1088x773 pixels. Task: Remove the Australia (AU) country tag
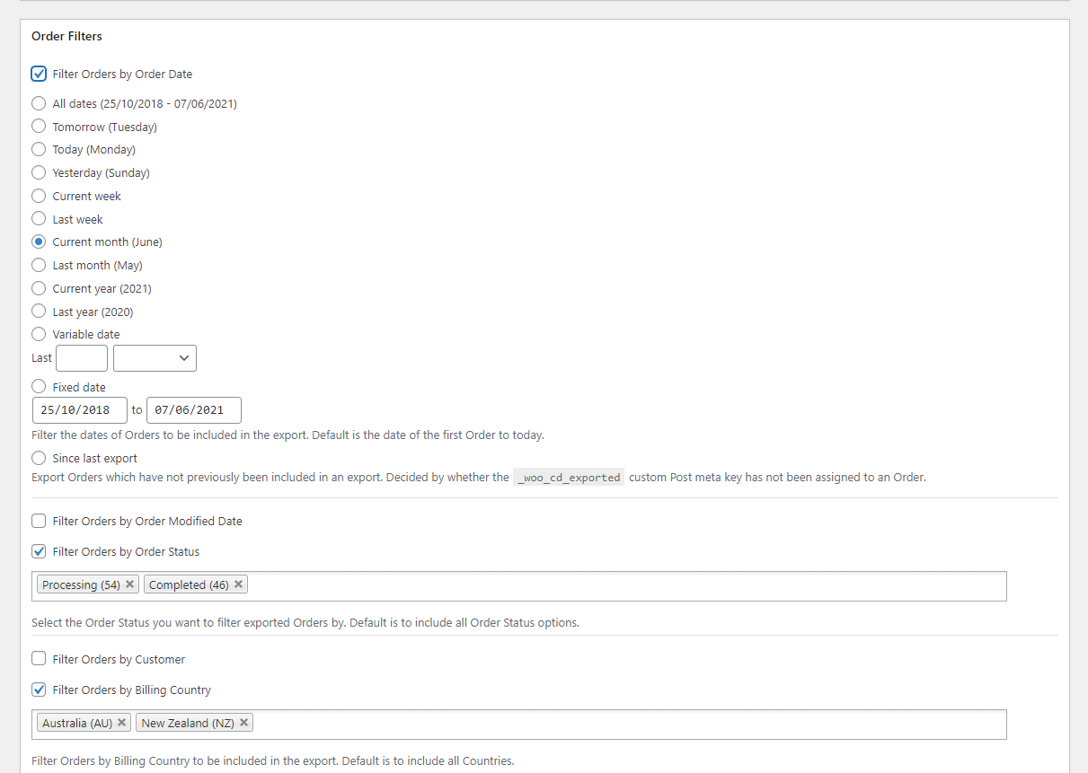(121, 723)
